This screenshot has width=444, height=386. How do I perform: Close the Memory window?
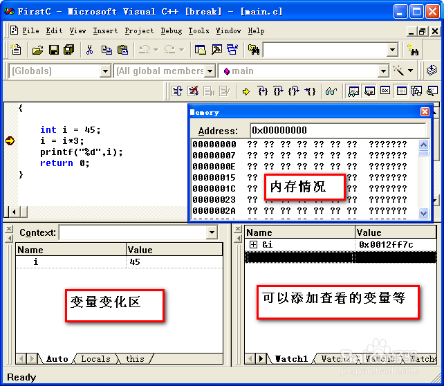(x=425, y=112)
